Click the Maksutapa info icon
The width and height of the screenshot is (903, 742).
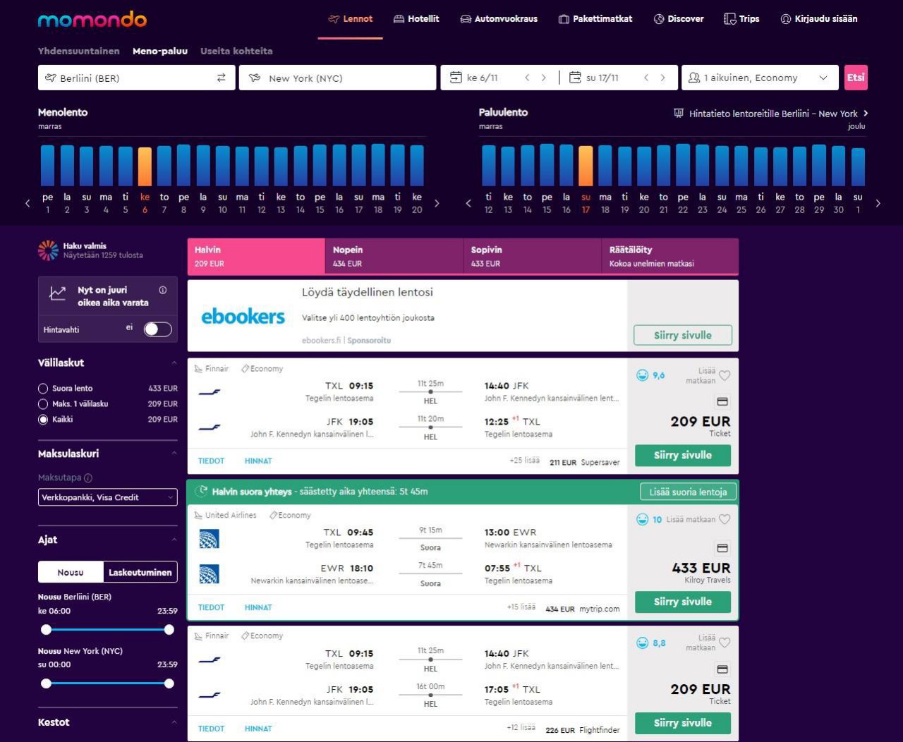click(88, 478)
